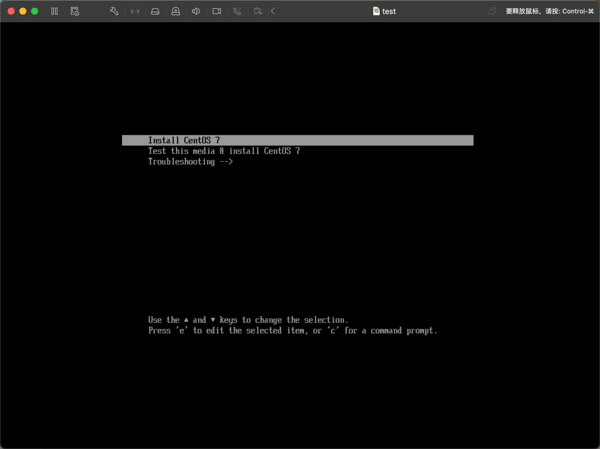Screen dimensions: 600x449
Task: Click the window mode icon at right
Action: [x=492, y=11]
